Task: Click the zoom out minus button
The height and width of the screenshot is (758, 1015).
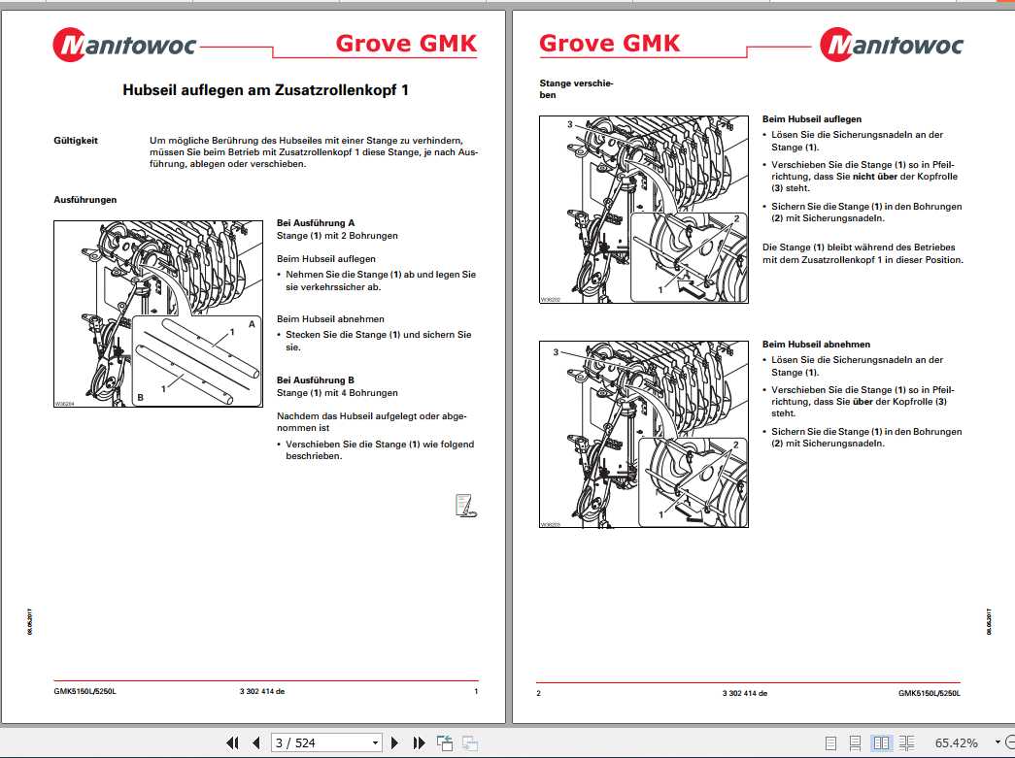Action: (x=1010, y=742)
